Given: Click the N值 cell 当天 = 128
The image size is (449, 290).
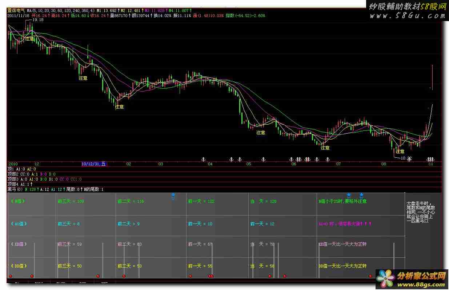Looking at the screenshot, I should click(263, 201).
